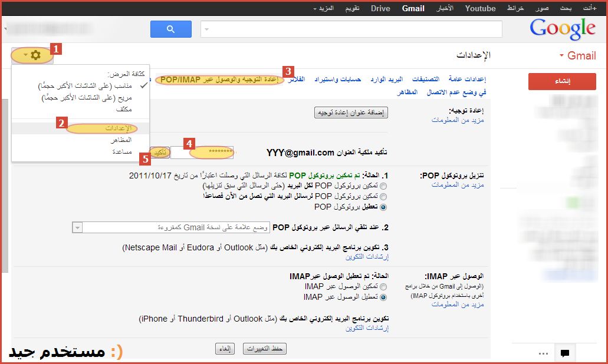
Task: Open حسابات واستيراد settings tab
Action: pos(338,80)
